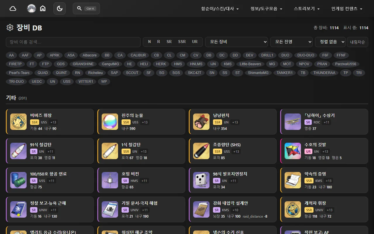This screenshot has height=234, width=374.
Task: Select the ParzivalU556 tag chip
Action: (346, 64)
